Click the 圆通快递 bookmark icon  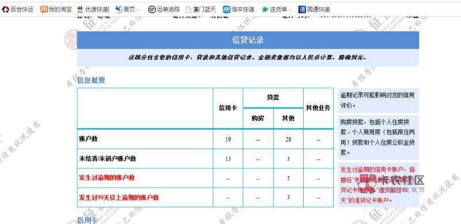(x=302, y=9)
